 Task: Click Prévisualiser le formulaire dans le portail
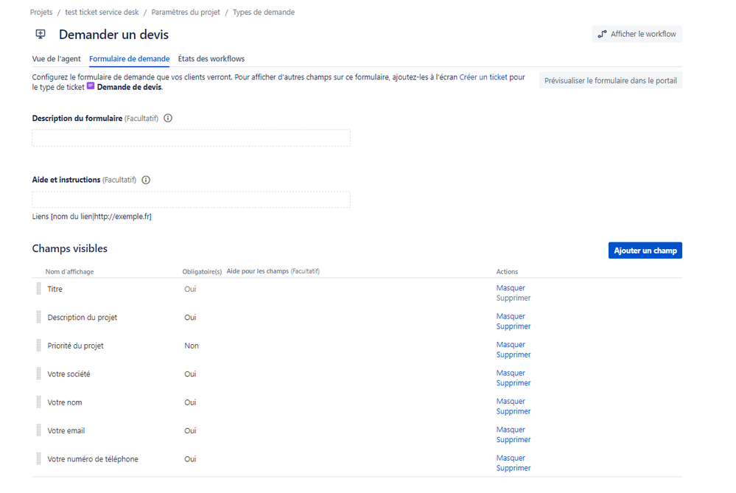[x=610, y=80]
